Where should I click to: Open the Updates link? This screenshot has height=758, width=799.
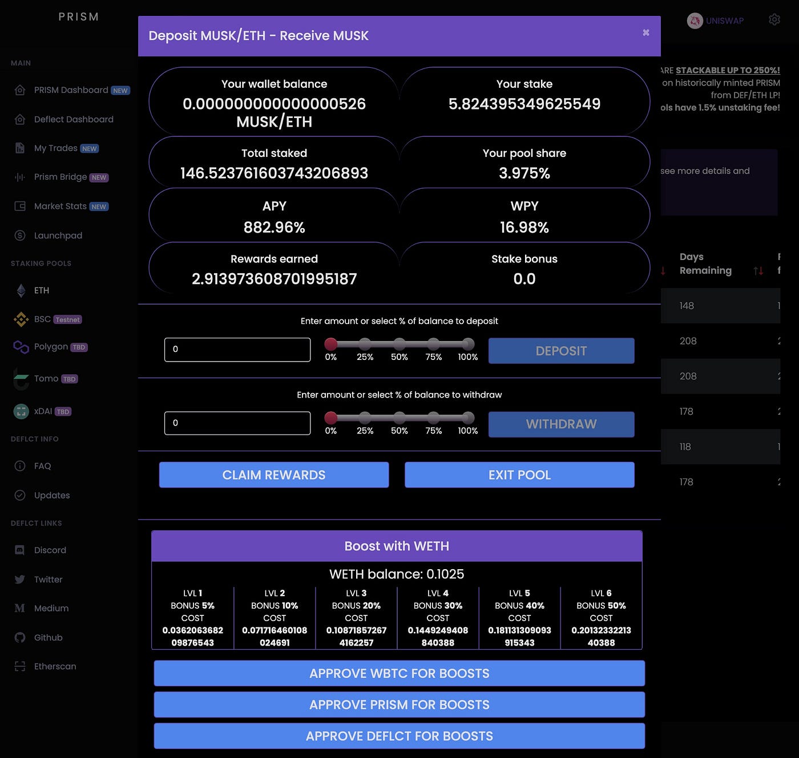[51, 495]
